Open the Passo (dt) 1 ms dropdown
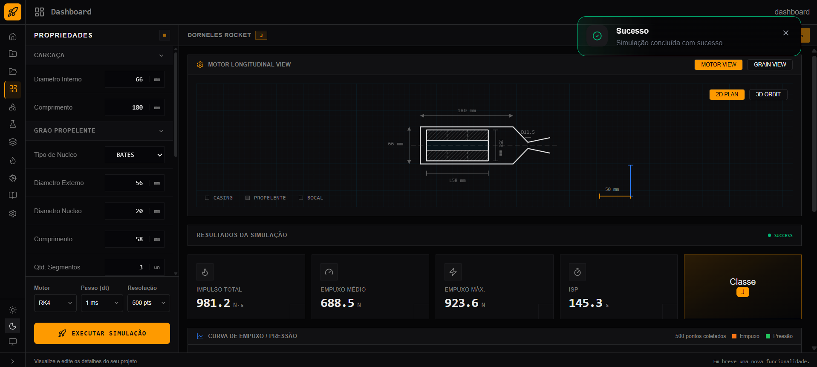The height and width of the screenshot is (367, 817). point(102,303)
